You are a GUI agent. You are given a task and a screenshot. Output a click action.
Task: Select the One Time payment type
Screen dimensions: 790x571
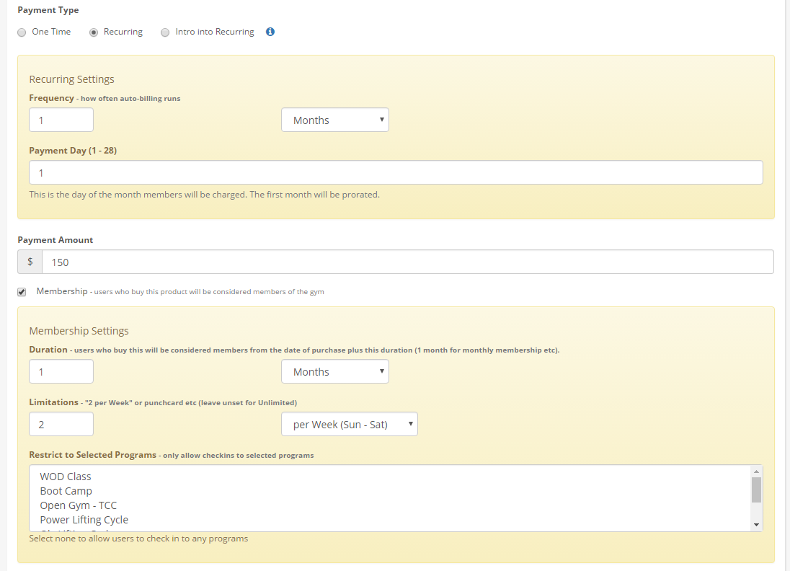coord(22,32)
